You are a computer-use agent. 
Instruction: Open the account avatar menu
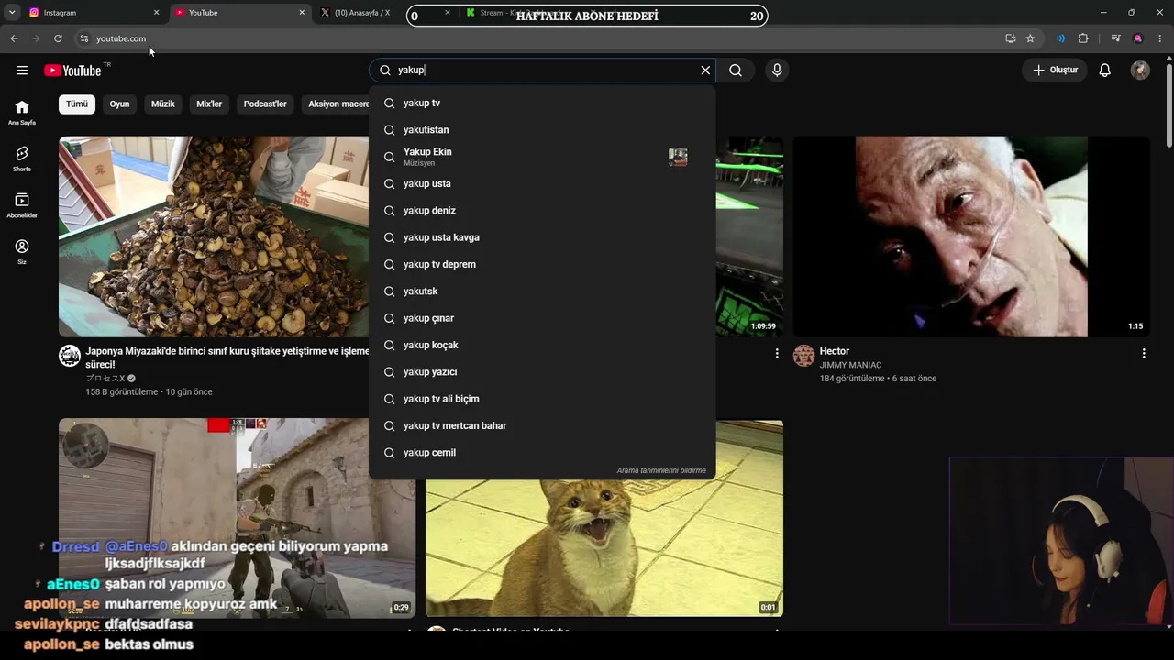1140,71
